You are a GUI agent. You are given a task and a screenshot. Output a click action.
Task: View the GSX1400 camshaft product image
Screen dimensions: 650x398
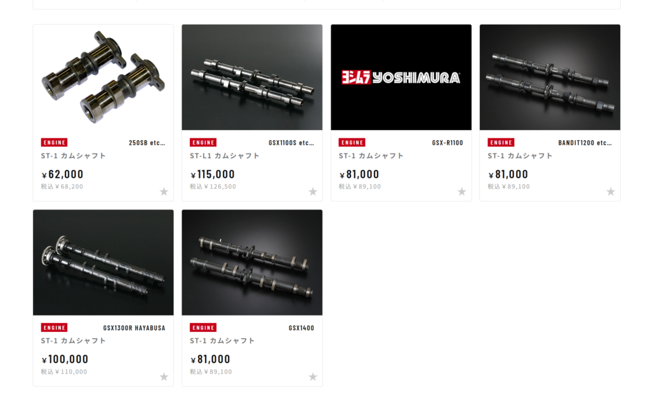[252, 262]
